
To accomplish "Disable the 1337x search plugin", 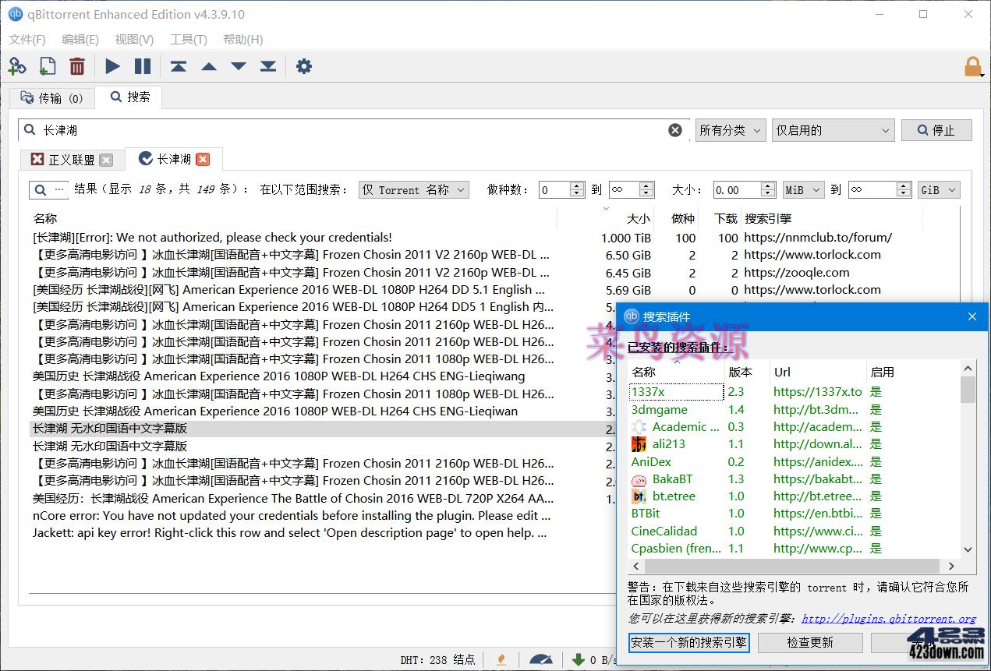I will (875, 391).
